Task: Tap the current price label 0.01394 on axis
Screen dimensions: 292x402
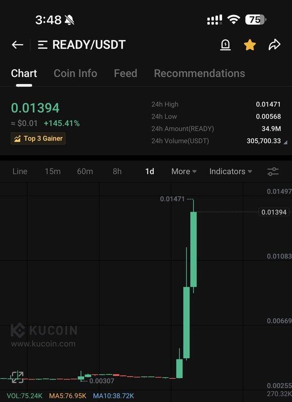Action: (274, 212)
